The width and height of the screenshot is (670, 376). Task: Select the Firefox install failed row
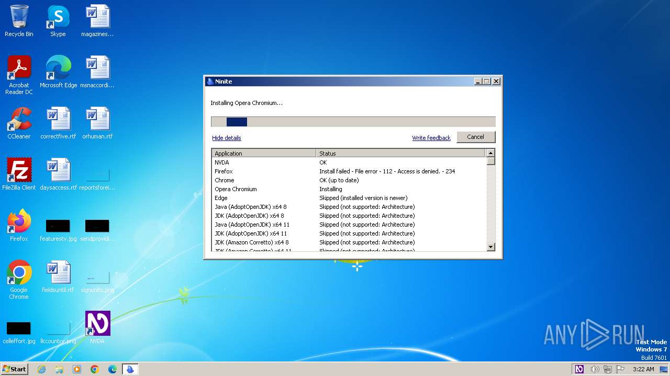(x=349, y=171)
